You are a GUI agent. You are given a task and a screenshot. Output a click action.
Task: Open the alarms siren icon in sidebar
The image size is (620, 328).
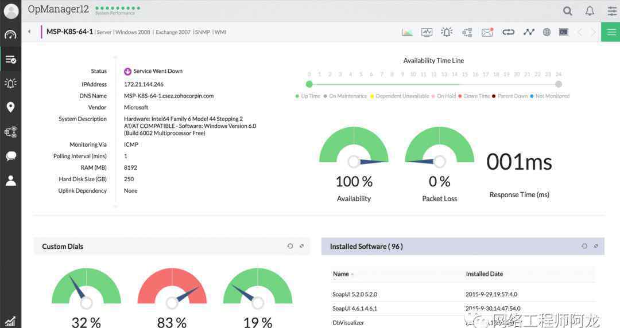pyautogui.click(x=11, y=83)
